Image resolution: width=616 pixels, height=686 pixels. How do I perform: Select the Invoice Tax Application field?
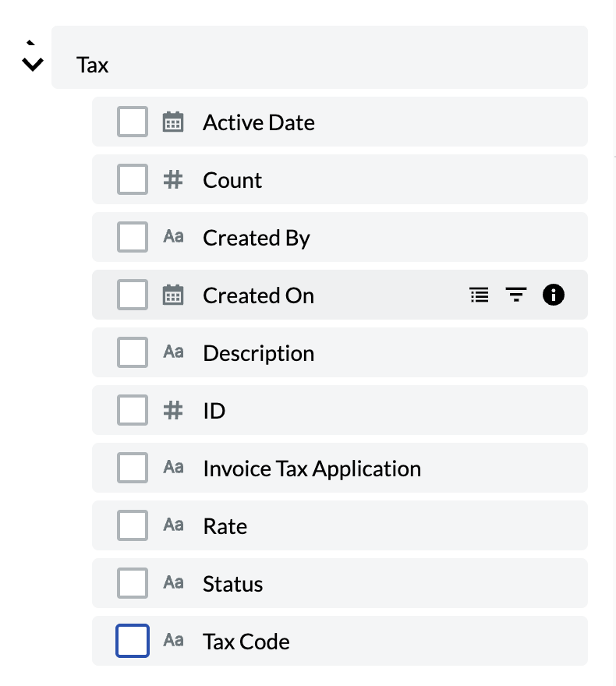point(312,469)
